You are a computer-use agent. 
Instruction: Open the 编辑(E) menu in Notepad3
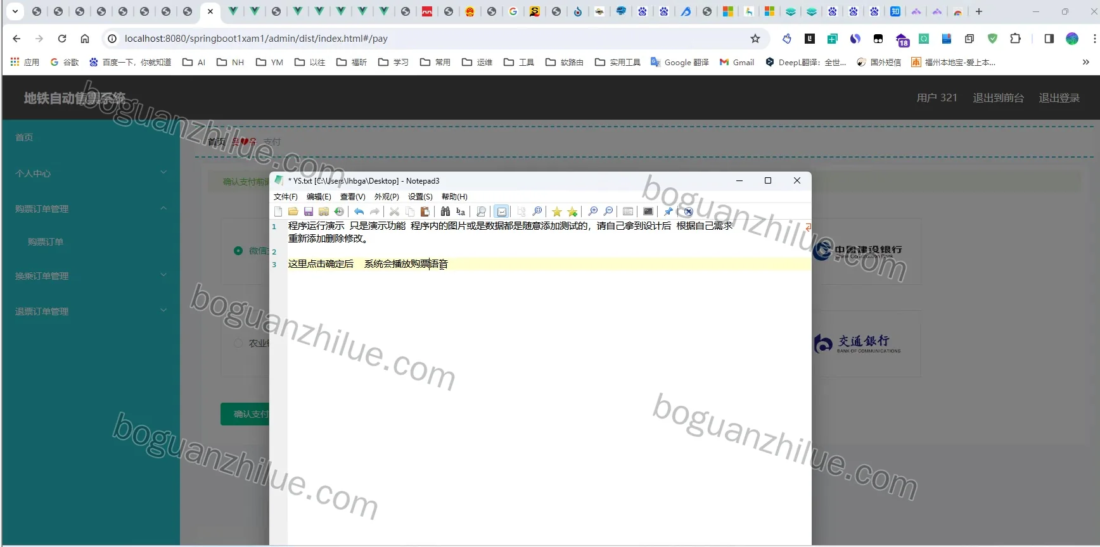319,197
